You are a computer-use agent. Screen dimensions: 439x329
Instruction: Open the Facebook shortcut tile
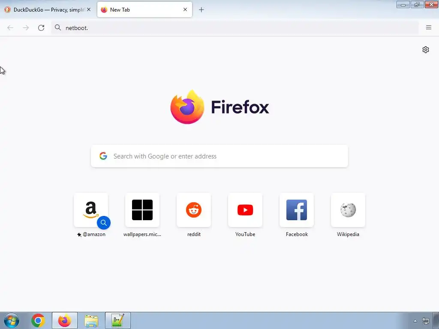point(297,210)
